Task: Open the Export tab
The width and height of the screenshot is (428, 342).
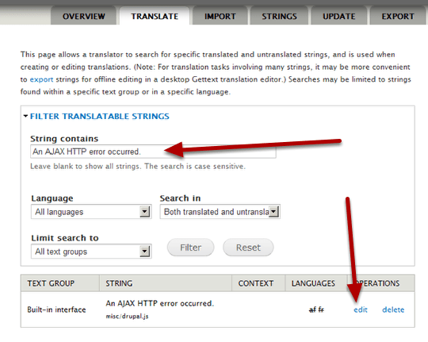Action: tap(398, 16)
